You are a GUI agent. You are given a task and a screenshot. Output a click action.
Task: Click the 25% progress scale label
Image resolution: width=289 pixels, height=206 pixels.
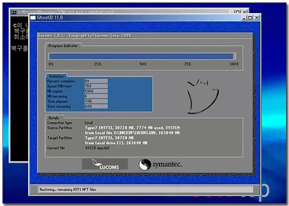click(98, 64)
